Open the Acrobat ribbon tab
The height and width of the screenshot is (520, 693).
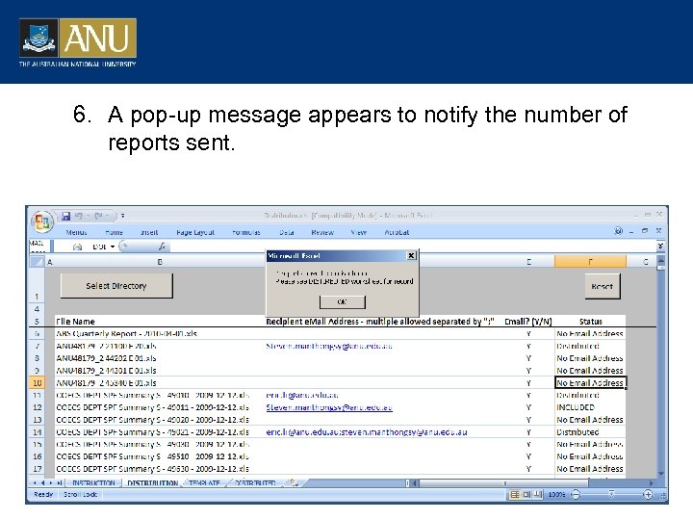(397, 232)
